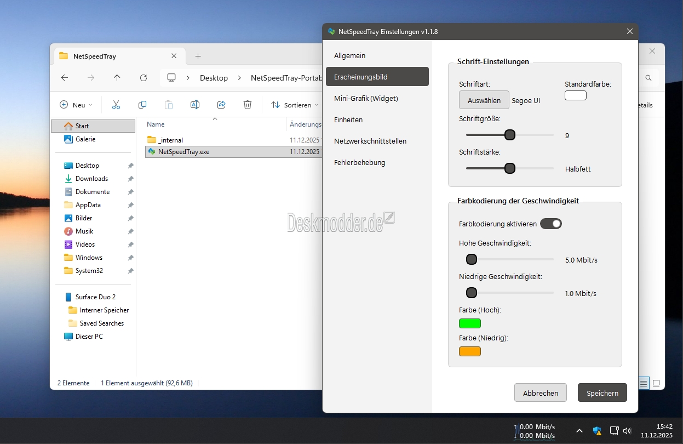The image size is (683, 444).
Task: Expand the Sortieren dropdown menu
Action: coord(295,105)
